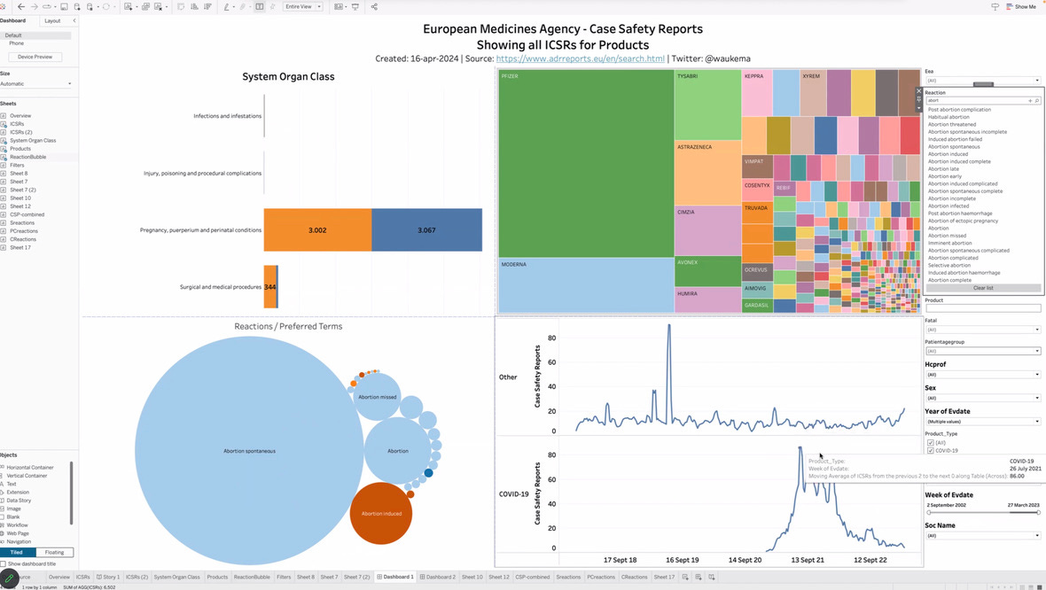Screen dimensions: 1046x590
Task: Select Abortion spontaneous in Reaction list
Action: (954, 147)
